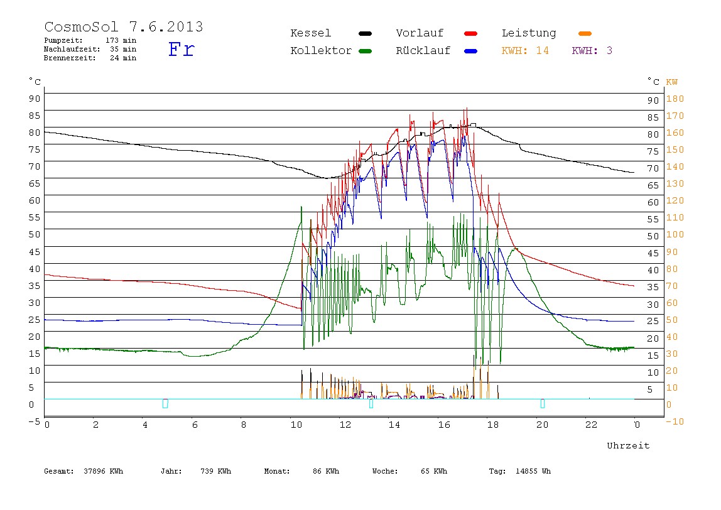This screenshot has width=721, height=510.
Task: Click the x-axis hour label 18
Action: click(x=493, y=425)
